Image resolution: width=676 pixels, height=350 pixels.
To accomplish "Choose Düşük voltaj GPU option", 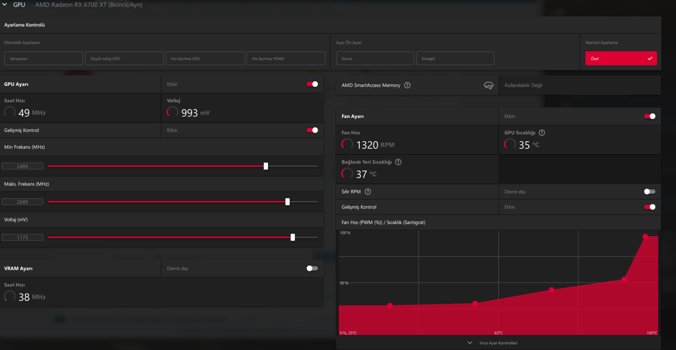I will click(x=124, y=58).
